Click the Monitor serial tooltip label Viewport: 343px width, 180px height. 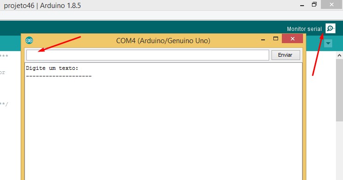coord(304,29)
